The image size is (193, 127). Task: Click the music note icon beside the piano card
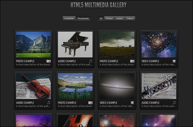(x=91, y=61)
